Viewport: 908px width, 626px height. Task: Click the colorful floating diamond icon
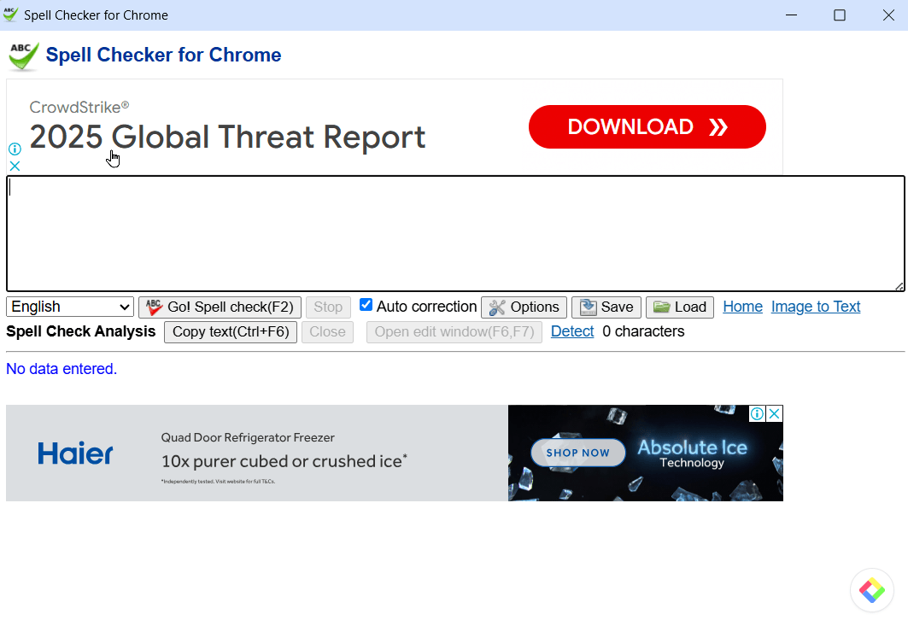(x=871, y=590)
